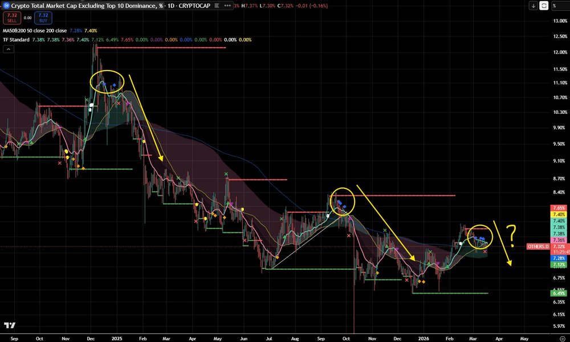This screenshot has height=342, width=570.
Task: Click the TradingView logo at bottom left
Action: 10,325
